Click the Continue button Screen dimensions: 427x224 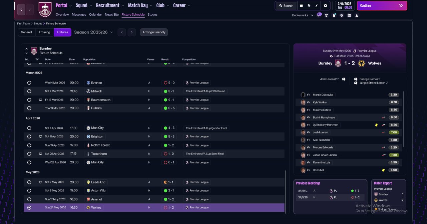382,6
